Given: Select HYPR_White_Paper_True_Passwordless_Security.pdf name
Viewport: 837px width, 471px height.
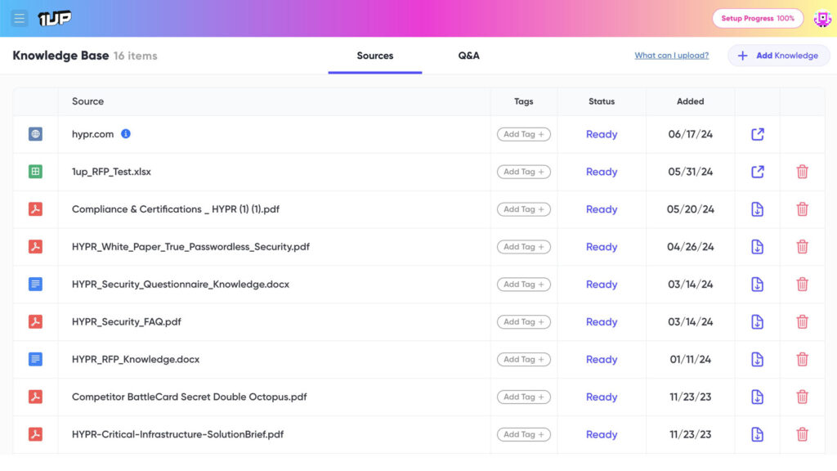Looking at the screenshot, I should pyautogui.click(x=190, y=247).
